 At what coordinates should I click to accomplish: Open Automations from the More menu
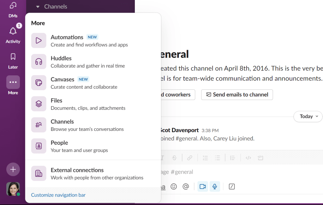[x=93, y=41]
